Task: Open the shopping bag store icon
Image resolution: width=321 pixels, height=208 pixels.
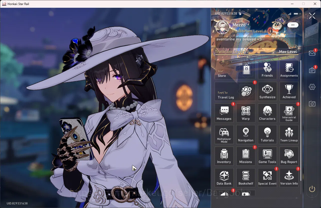Action: point(247,69)
